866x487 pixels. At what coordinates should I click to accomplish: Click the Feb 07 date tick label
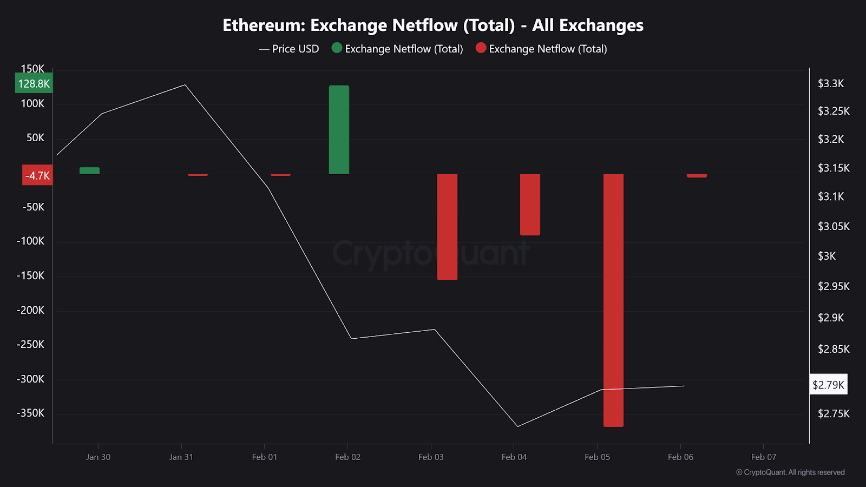pos(763,457)
